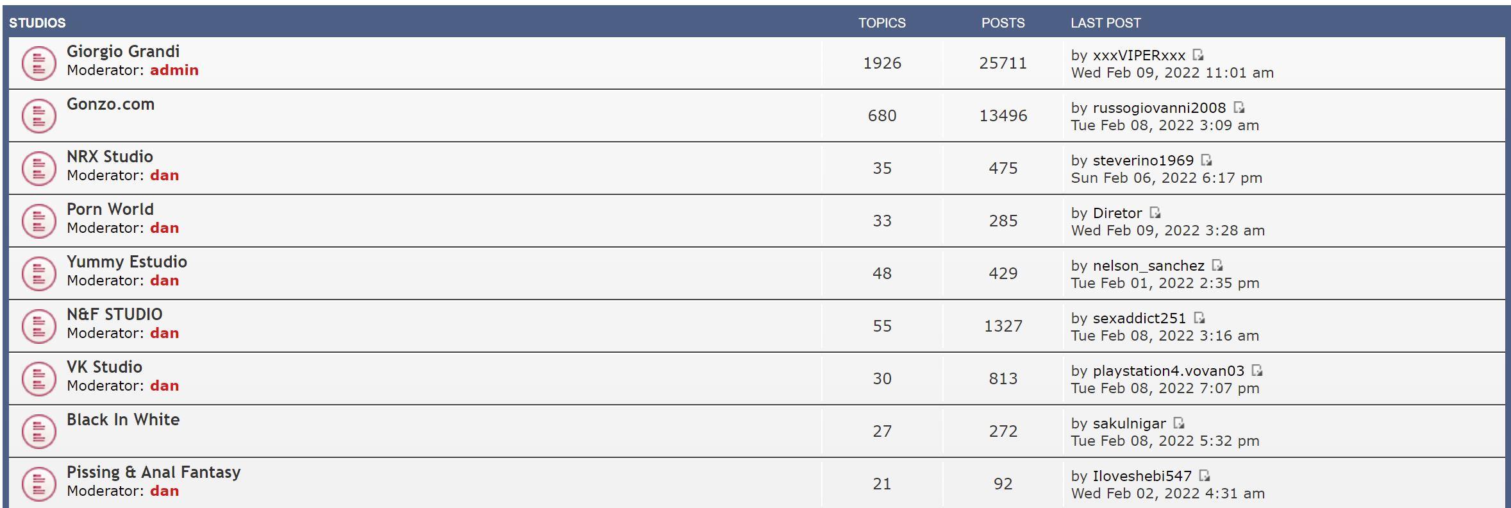Image resolution: width=1511 pixels, height=508 pixels.
Task: Open the N&F STUDIO forum
Action: 115,314
